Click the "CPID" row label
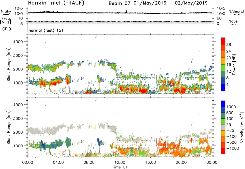 click(7, 29)
